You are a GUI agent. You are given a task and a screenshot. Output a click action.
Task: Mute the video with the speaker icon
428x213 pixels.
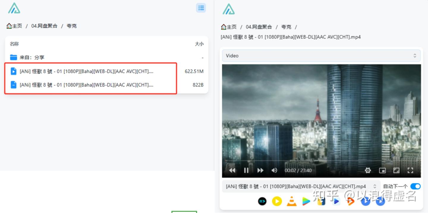tap(274, 170)
